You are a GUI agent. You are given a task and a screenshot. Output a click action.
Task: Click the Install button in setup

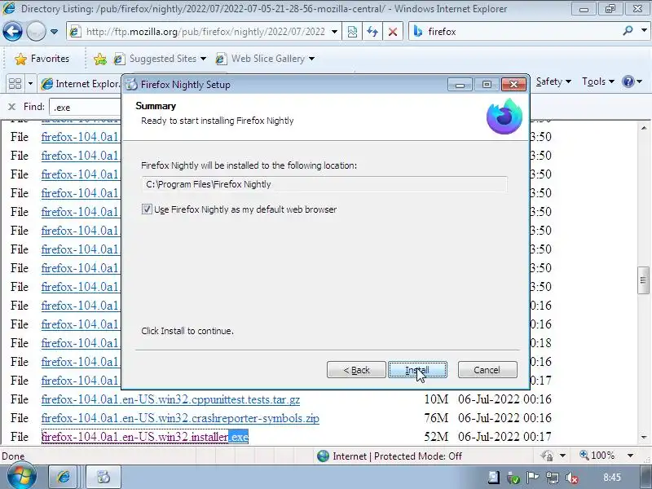click(417, 370)
